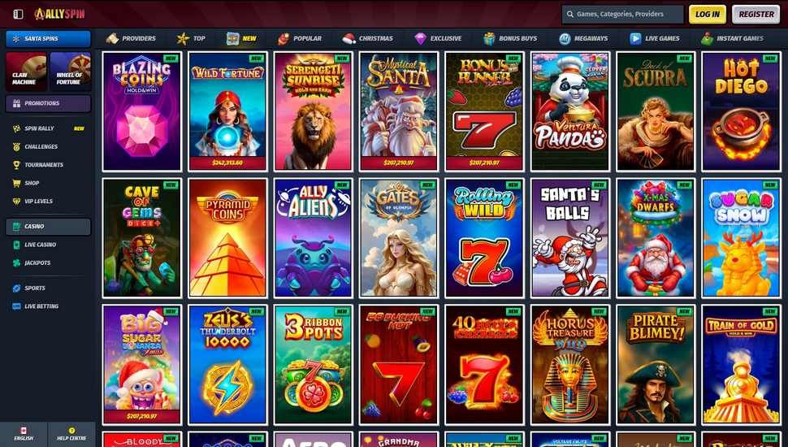The width and height of the screenshot is (788, 447).
Task: Change language via English flag button
Action: pyautogui.click(x=24, y=434)
